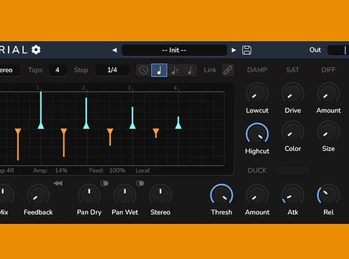Screen dimensions: 349x259
Task: Toggle the DUCK section header
Action: tap(257, 171)
